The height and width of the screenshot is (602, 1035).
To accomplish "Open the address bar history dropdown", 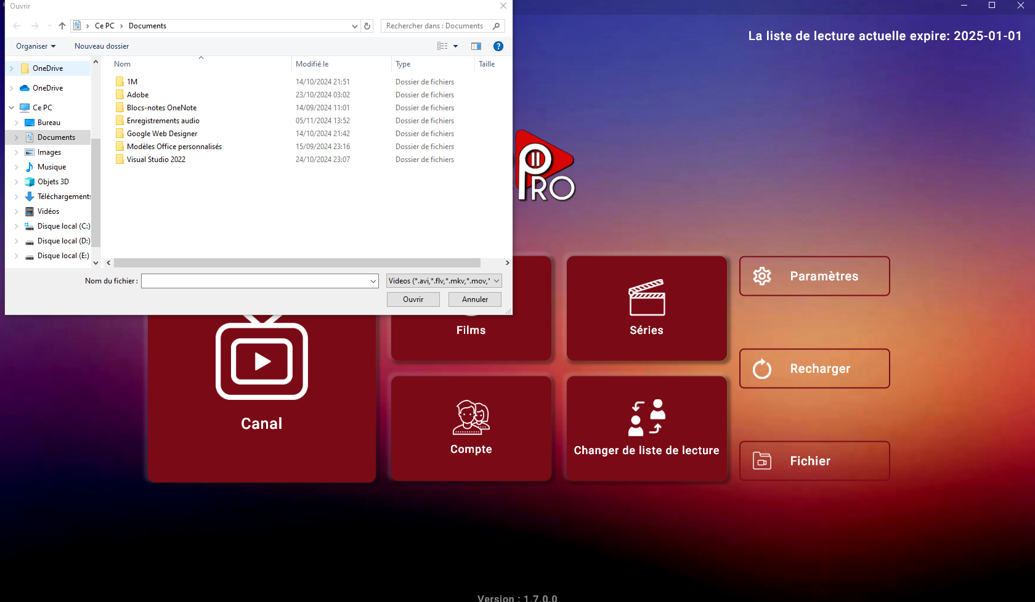I will tap(354, 26).
